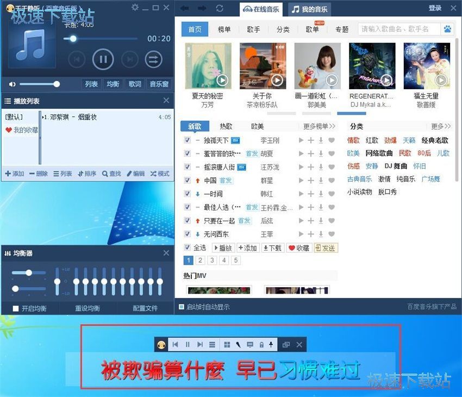Open the 配置文件 equalizer preset menu
Viewport: 462px width, 397px height.
[x=145, y=308]
